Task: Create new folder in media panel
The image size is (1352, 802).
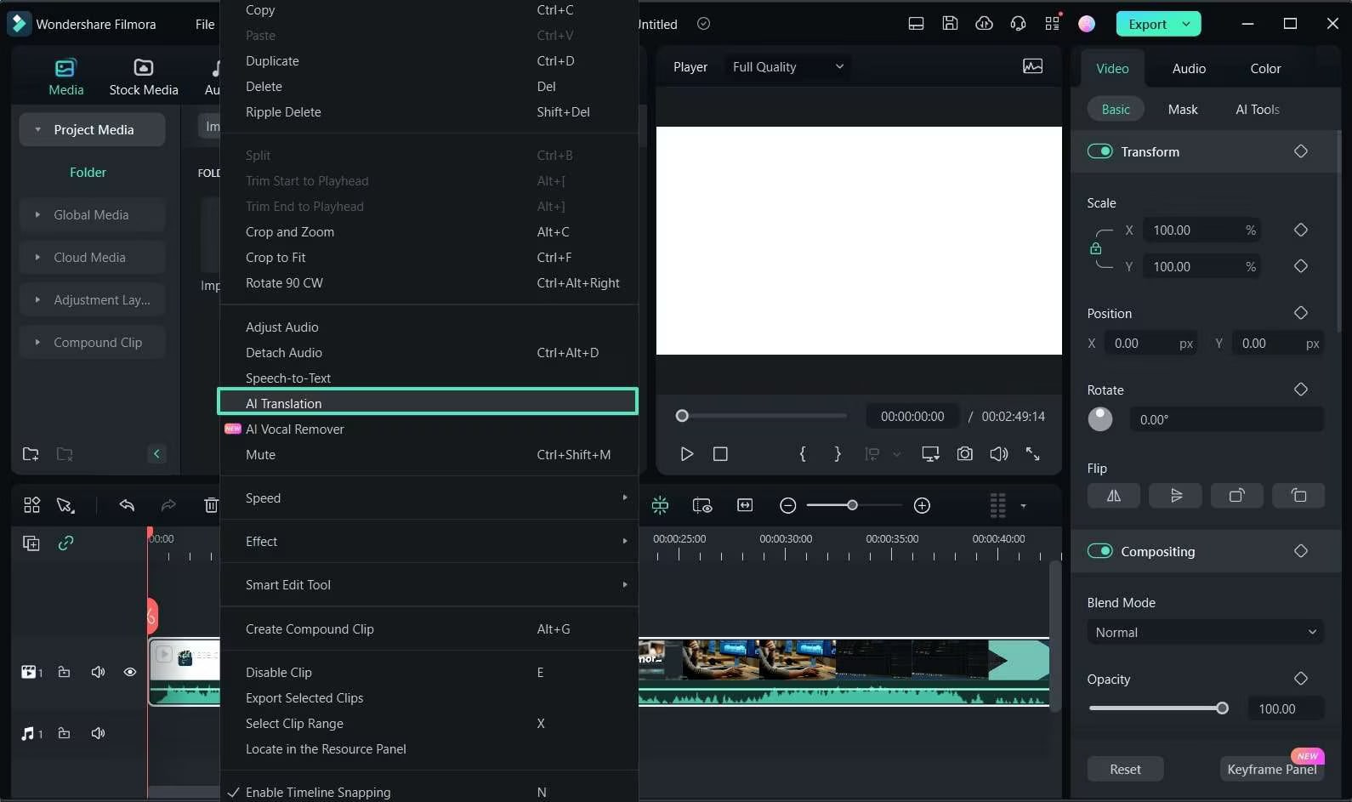Action: (31, 454)
